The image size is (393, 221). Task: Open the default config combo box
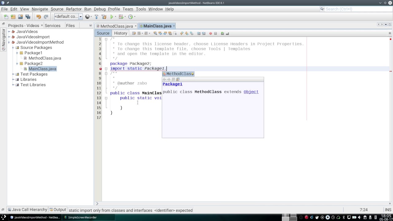click(68, 17)
